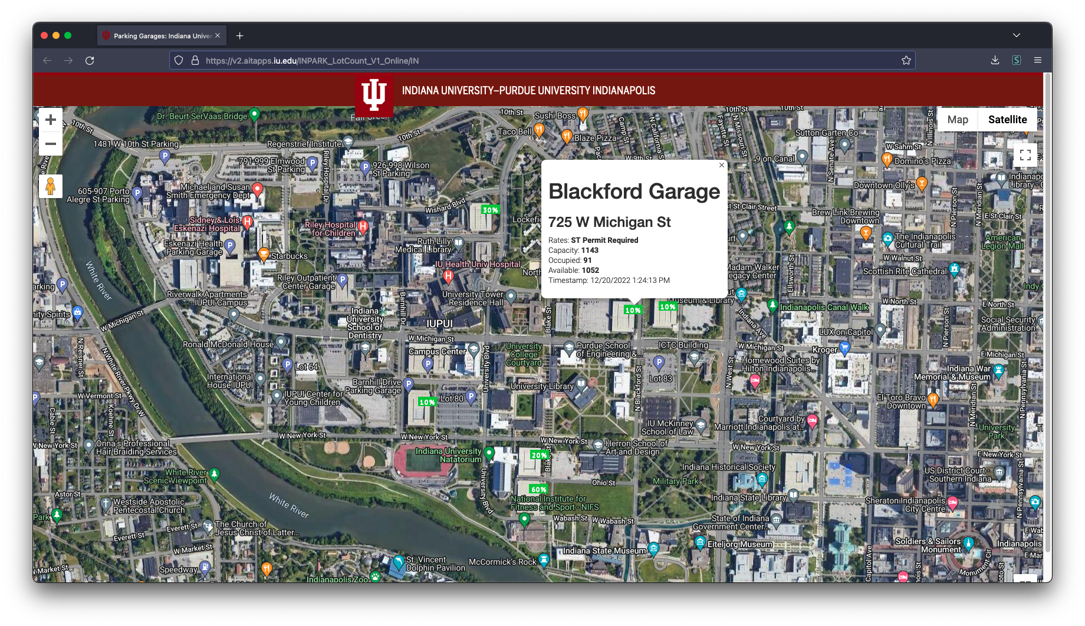Image resolution: width=1085 pixels, height=626 pixels.
Task: Zoom in on the map
Action: (51, 120)
